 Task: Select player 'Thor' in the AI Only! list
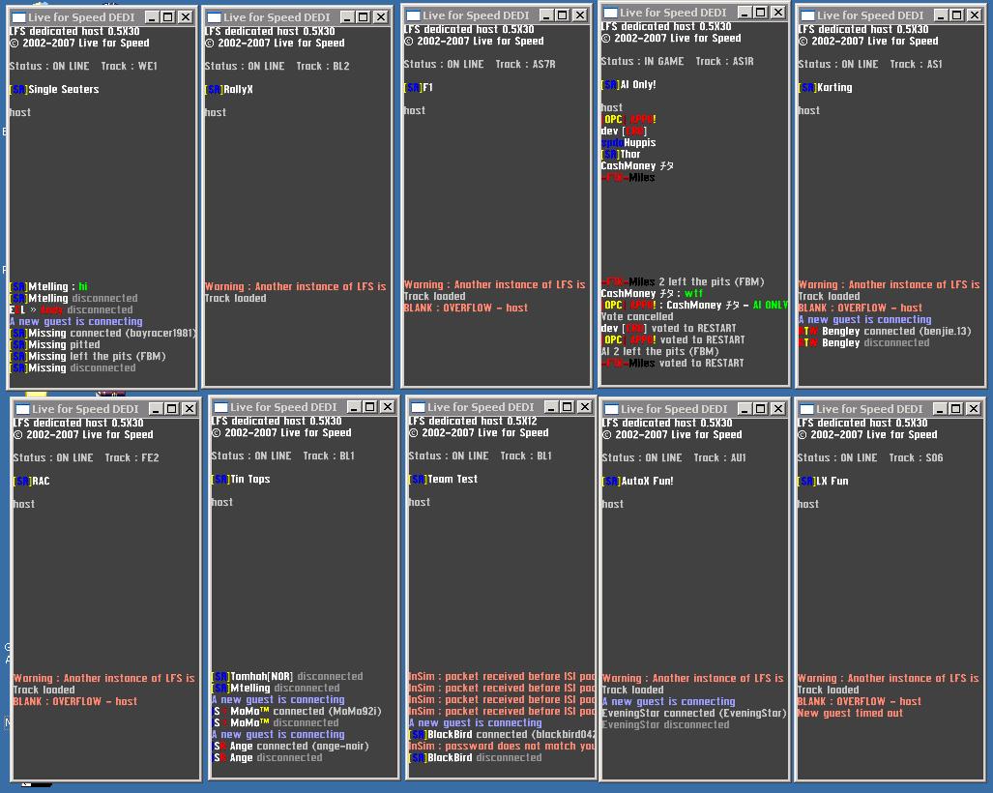coord(621,155)
